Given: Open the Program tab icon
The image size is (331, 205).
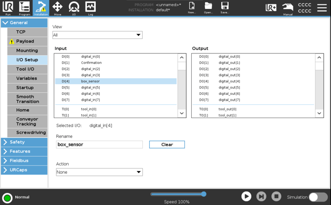Looking at the screenshot, I should (x=25, y=8).
